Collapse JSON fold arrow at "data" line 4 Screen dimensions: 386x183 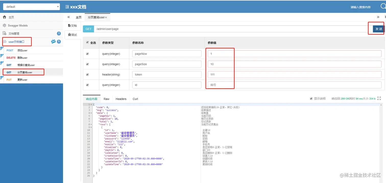pyautogui.click(x=91, y=113)
